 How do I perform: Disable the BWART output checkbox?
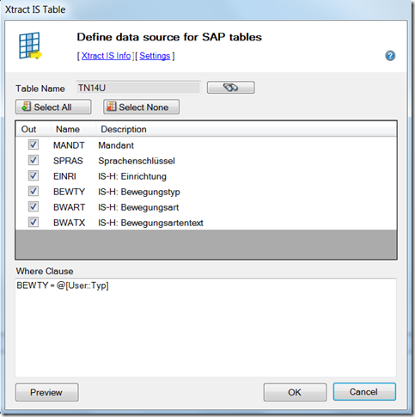coord(34,206)
